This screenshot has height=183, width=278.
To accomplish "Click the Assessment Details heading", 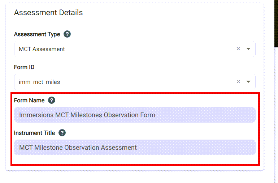I will point(48,13).
